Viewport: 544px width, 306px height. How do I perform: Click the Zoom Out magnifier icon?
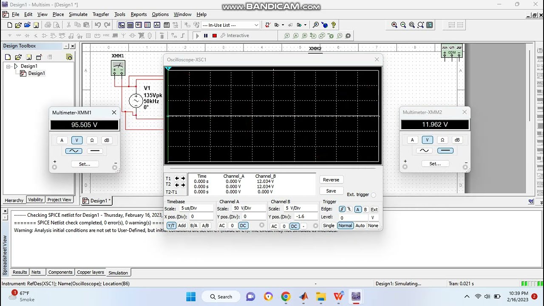[x=403, y=25]
